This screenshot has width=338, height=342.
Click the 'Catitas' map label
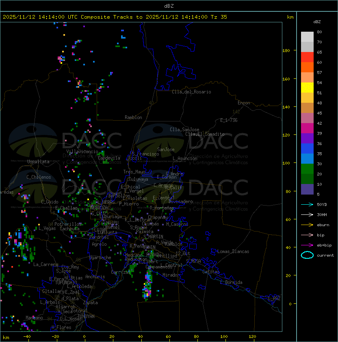pyautogui.click(x=211, y=272)
